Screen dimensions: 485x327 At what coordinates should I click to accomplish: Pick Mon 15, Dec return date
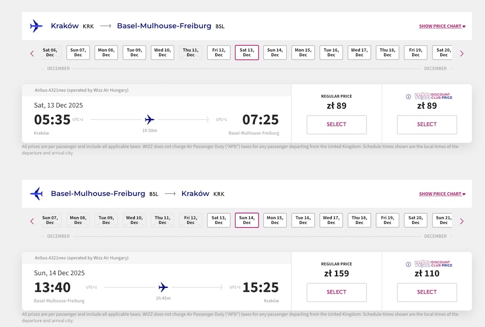click(275, 220)
